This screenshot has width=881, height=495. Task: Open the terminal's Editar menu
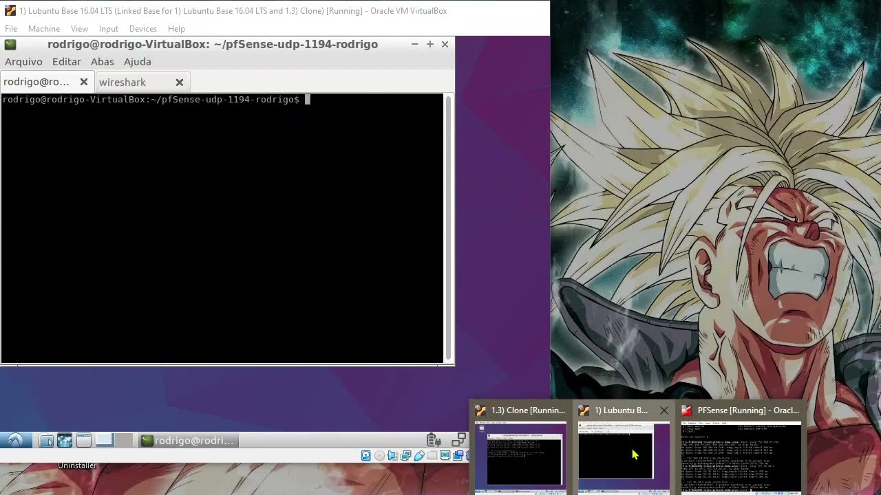pyautogui.click(x=67, y=62)
